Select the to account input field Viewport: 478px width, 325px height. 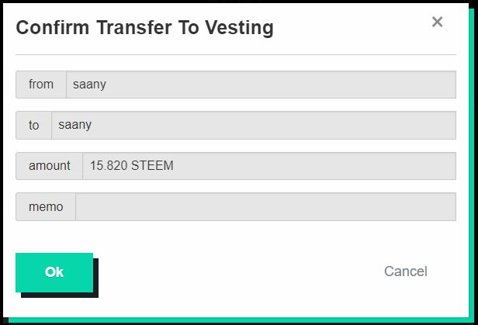click(253, 125)
